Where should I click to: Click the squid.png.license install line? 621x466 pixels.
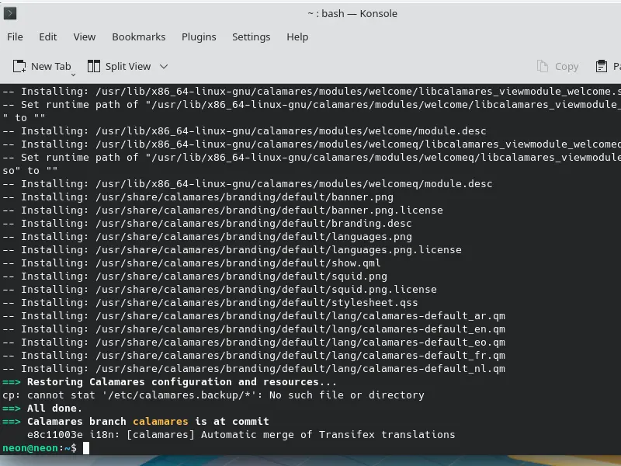pos(220,289)
